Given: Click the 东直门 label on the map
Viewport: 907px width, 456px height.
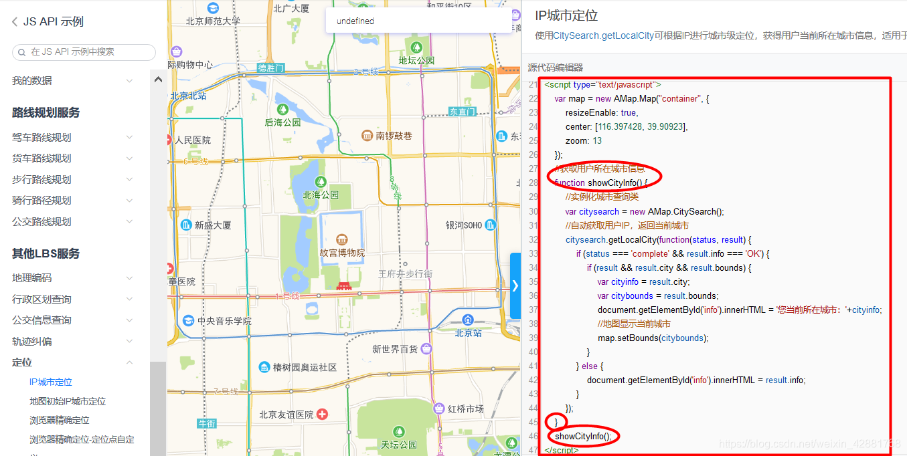Looking at the screenshot, I should point(463,112).
